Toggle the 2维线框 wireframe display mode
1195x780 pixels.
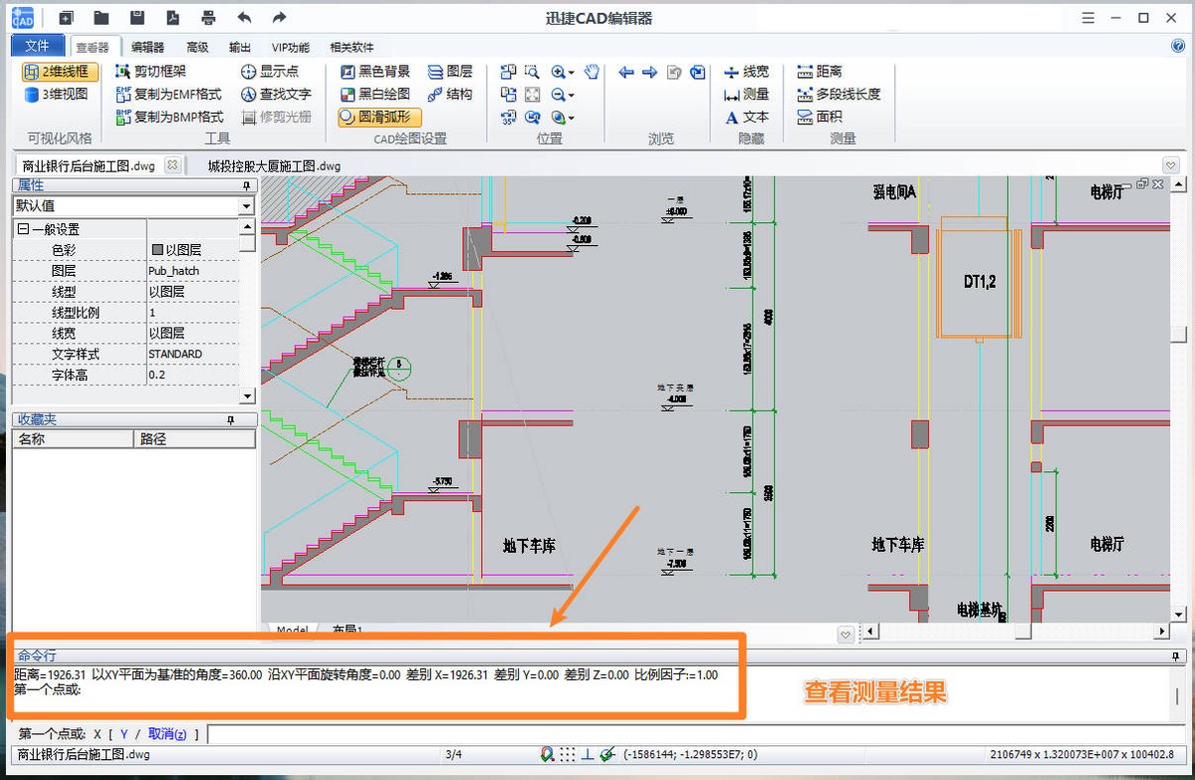pyautogui.click(x=60, y=72)
